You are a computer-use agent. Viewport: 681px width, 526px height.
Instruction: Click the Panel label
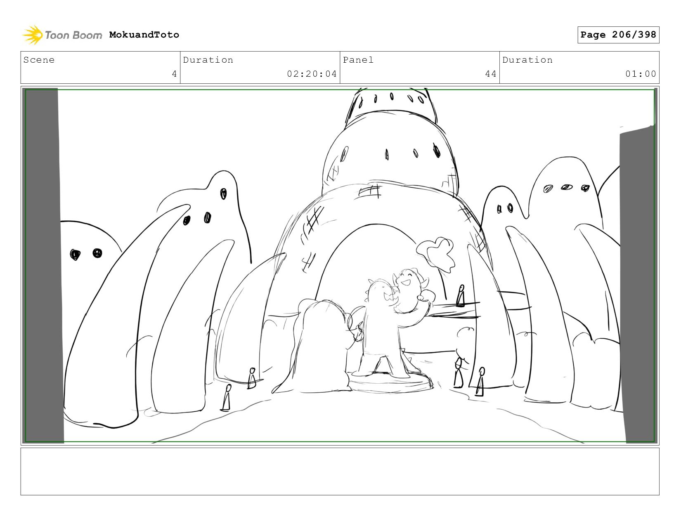point(358,60)
